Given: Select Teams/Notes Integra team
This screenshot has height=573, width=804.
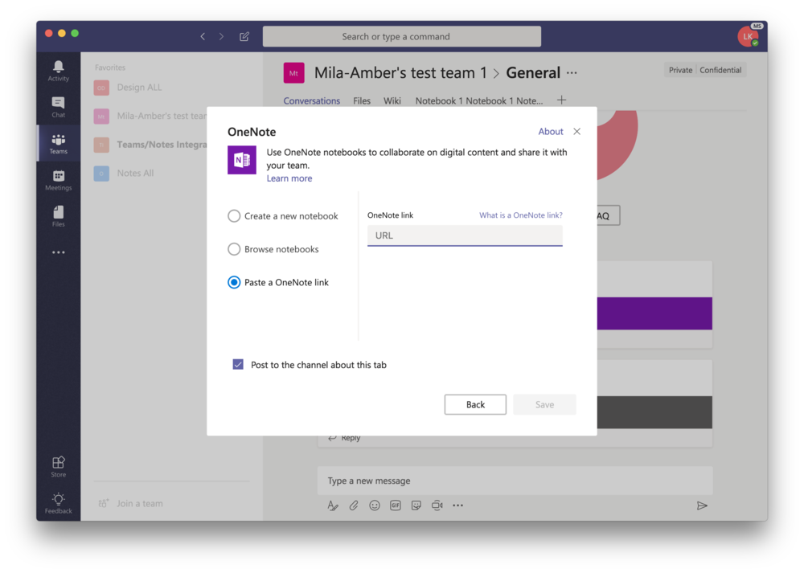Looking at the screenshot, I should click(x=150, y=145).
